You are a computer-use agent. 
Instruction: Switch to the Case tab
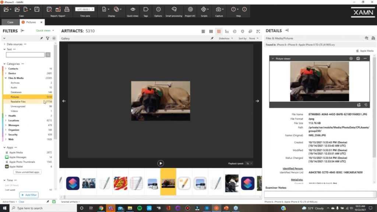tap(10, 22)
